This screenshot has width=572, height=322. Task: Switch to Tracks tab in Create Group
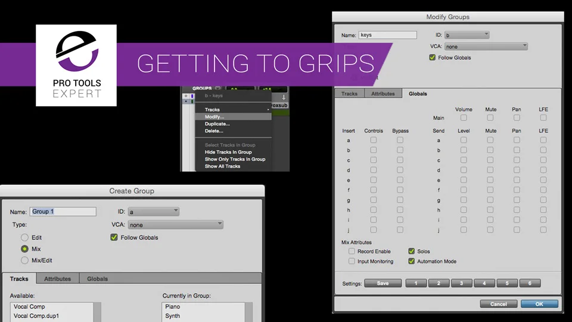click(x=19, y=278)
